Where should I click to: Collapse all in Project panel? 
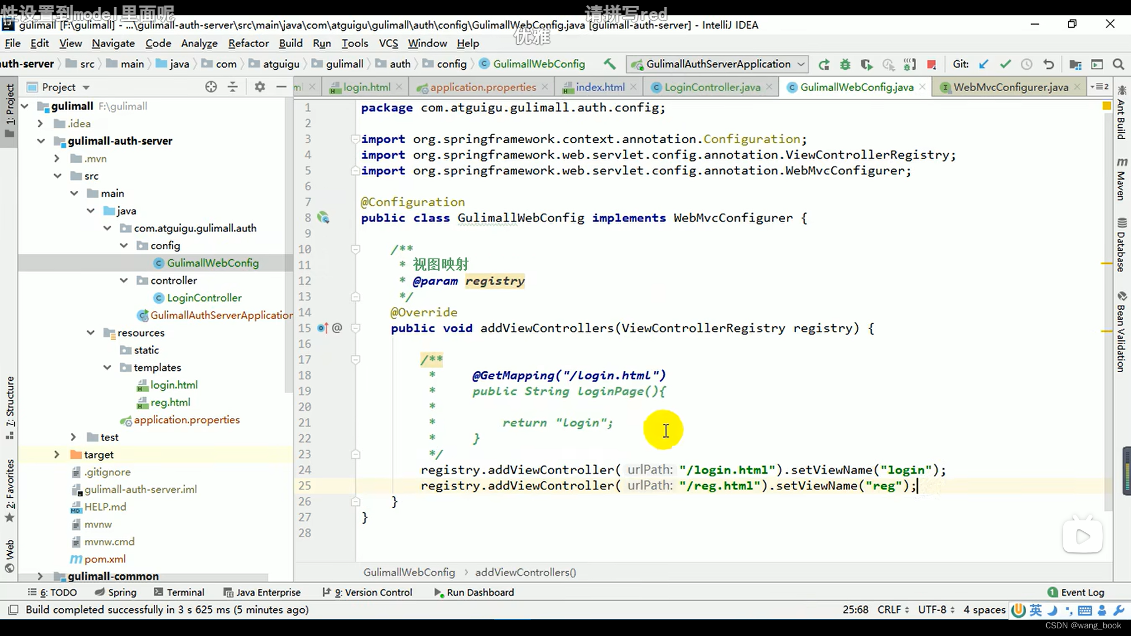click(x=233, y=87)
